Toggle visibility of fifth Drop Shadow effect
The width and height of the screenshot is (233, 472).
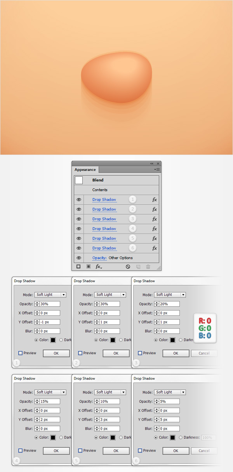pyautogui.click(x=79, y=239)
